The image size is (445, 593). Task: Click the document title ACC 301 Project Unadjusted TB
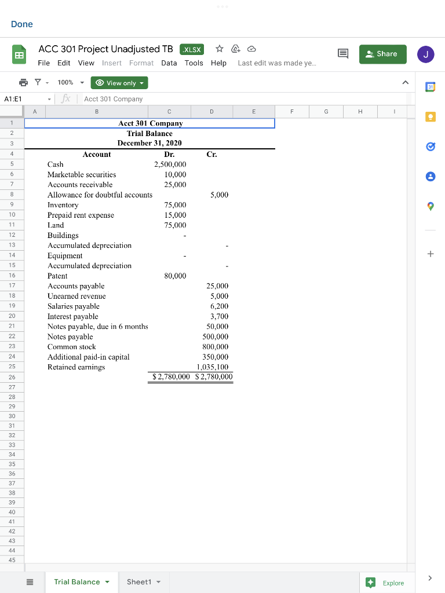coord(105,49)
